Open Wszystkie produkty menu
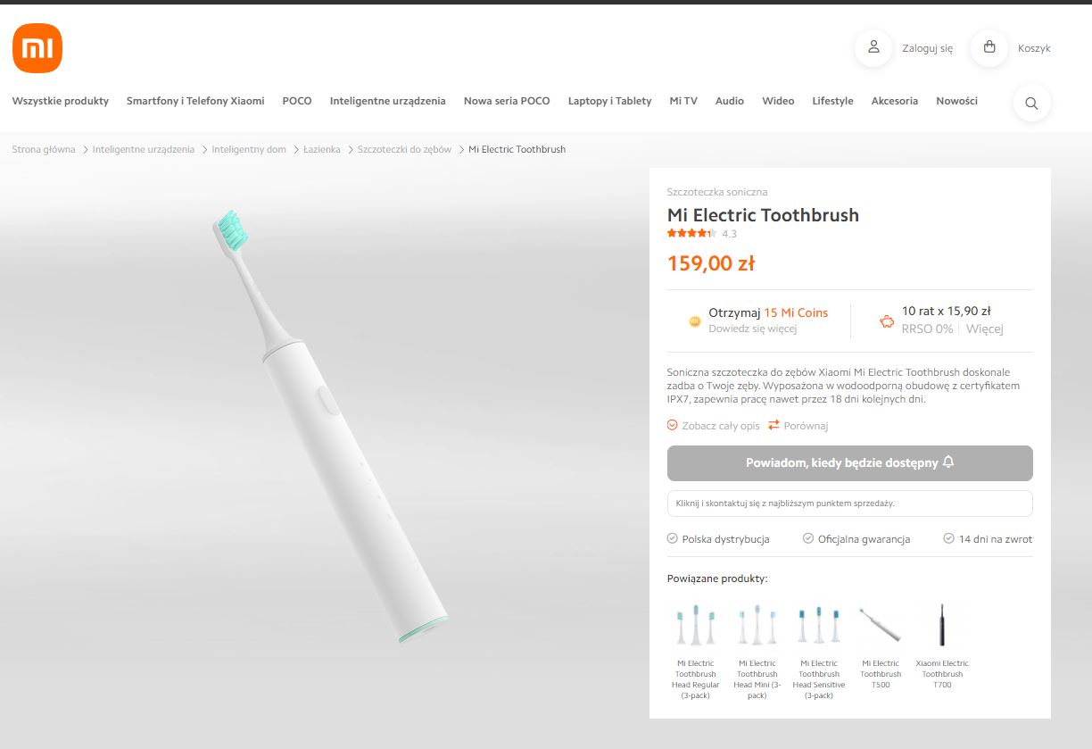Image resolution: width=1092 pixels, height=749 pixels. [61, 101]
